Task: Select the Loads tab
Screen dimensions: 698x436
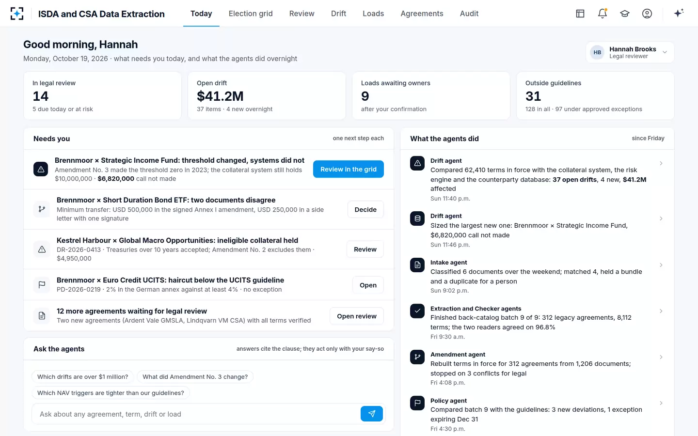Action: click(x=373, y=14)
